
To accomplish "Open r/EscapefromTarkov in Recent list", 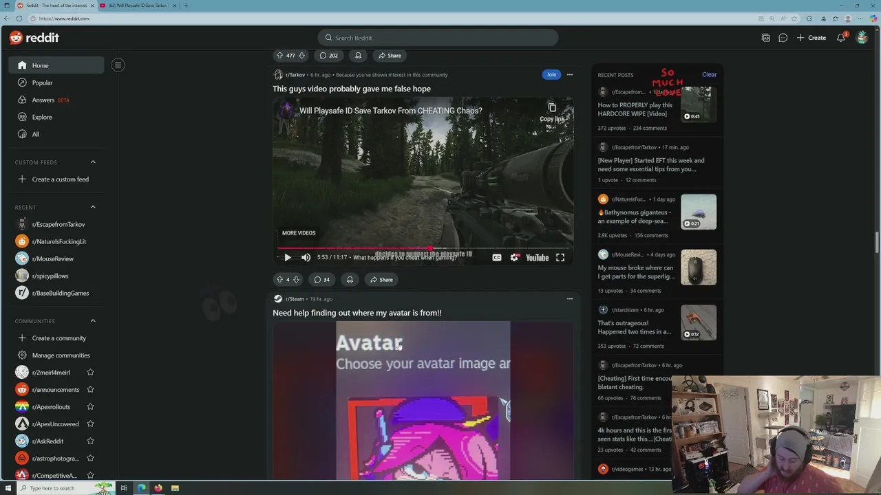I will coord(56,224).
